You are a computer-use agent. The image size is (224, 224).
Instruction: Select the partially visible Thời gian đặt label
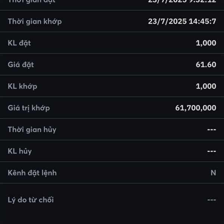31,1
